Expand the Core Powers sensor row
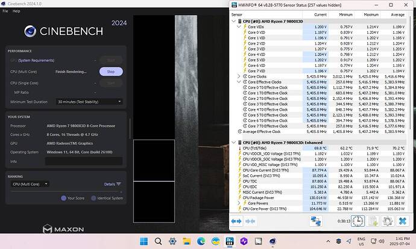This screenshot has height=249, width=416. pos(239,203)
